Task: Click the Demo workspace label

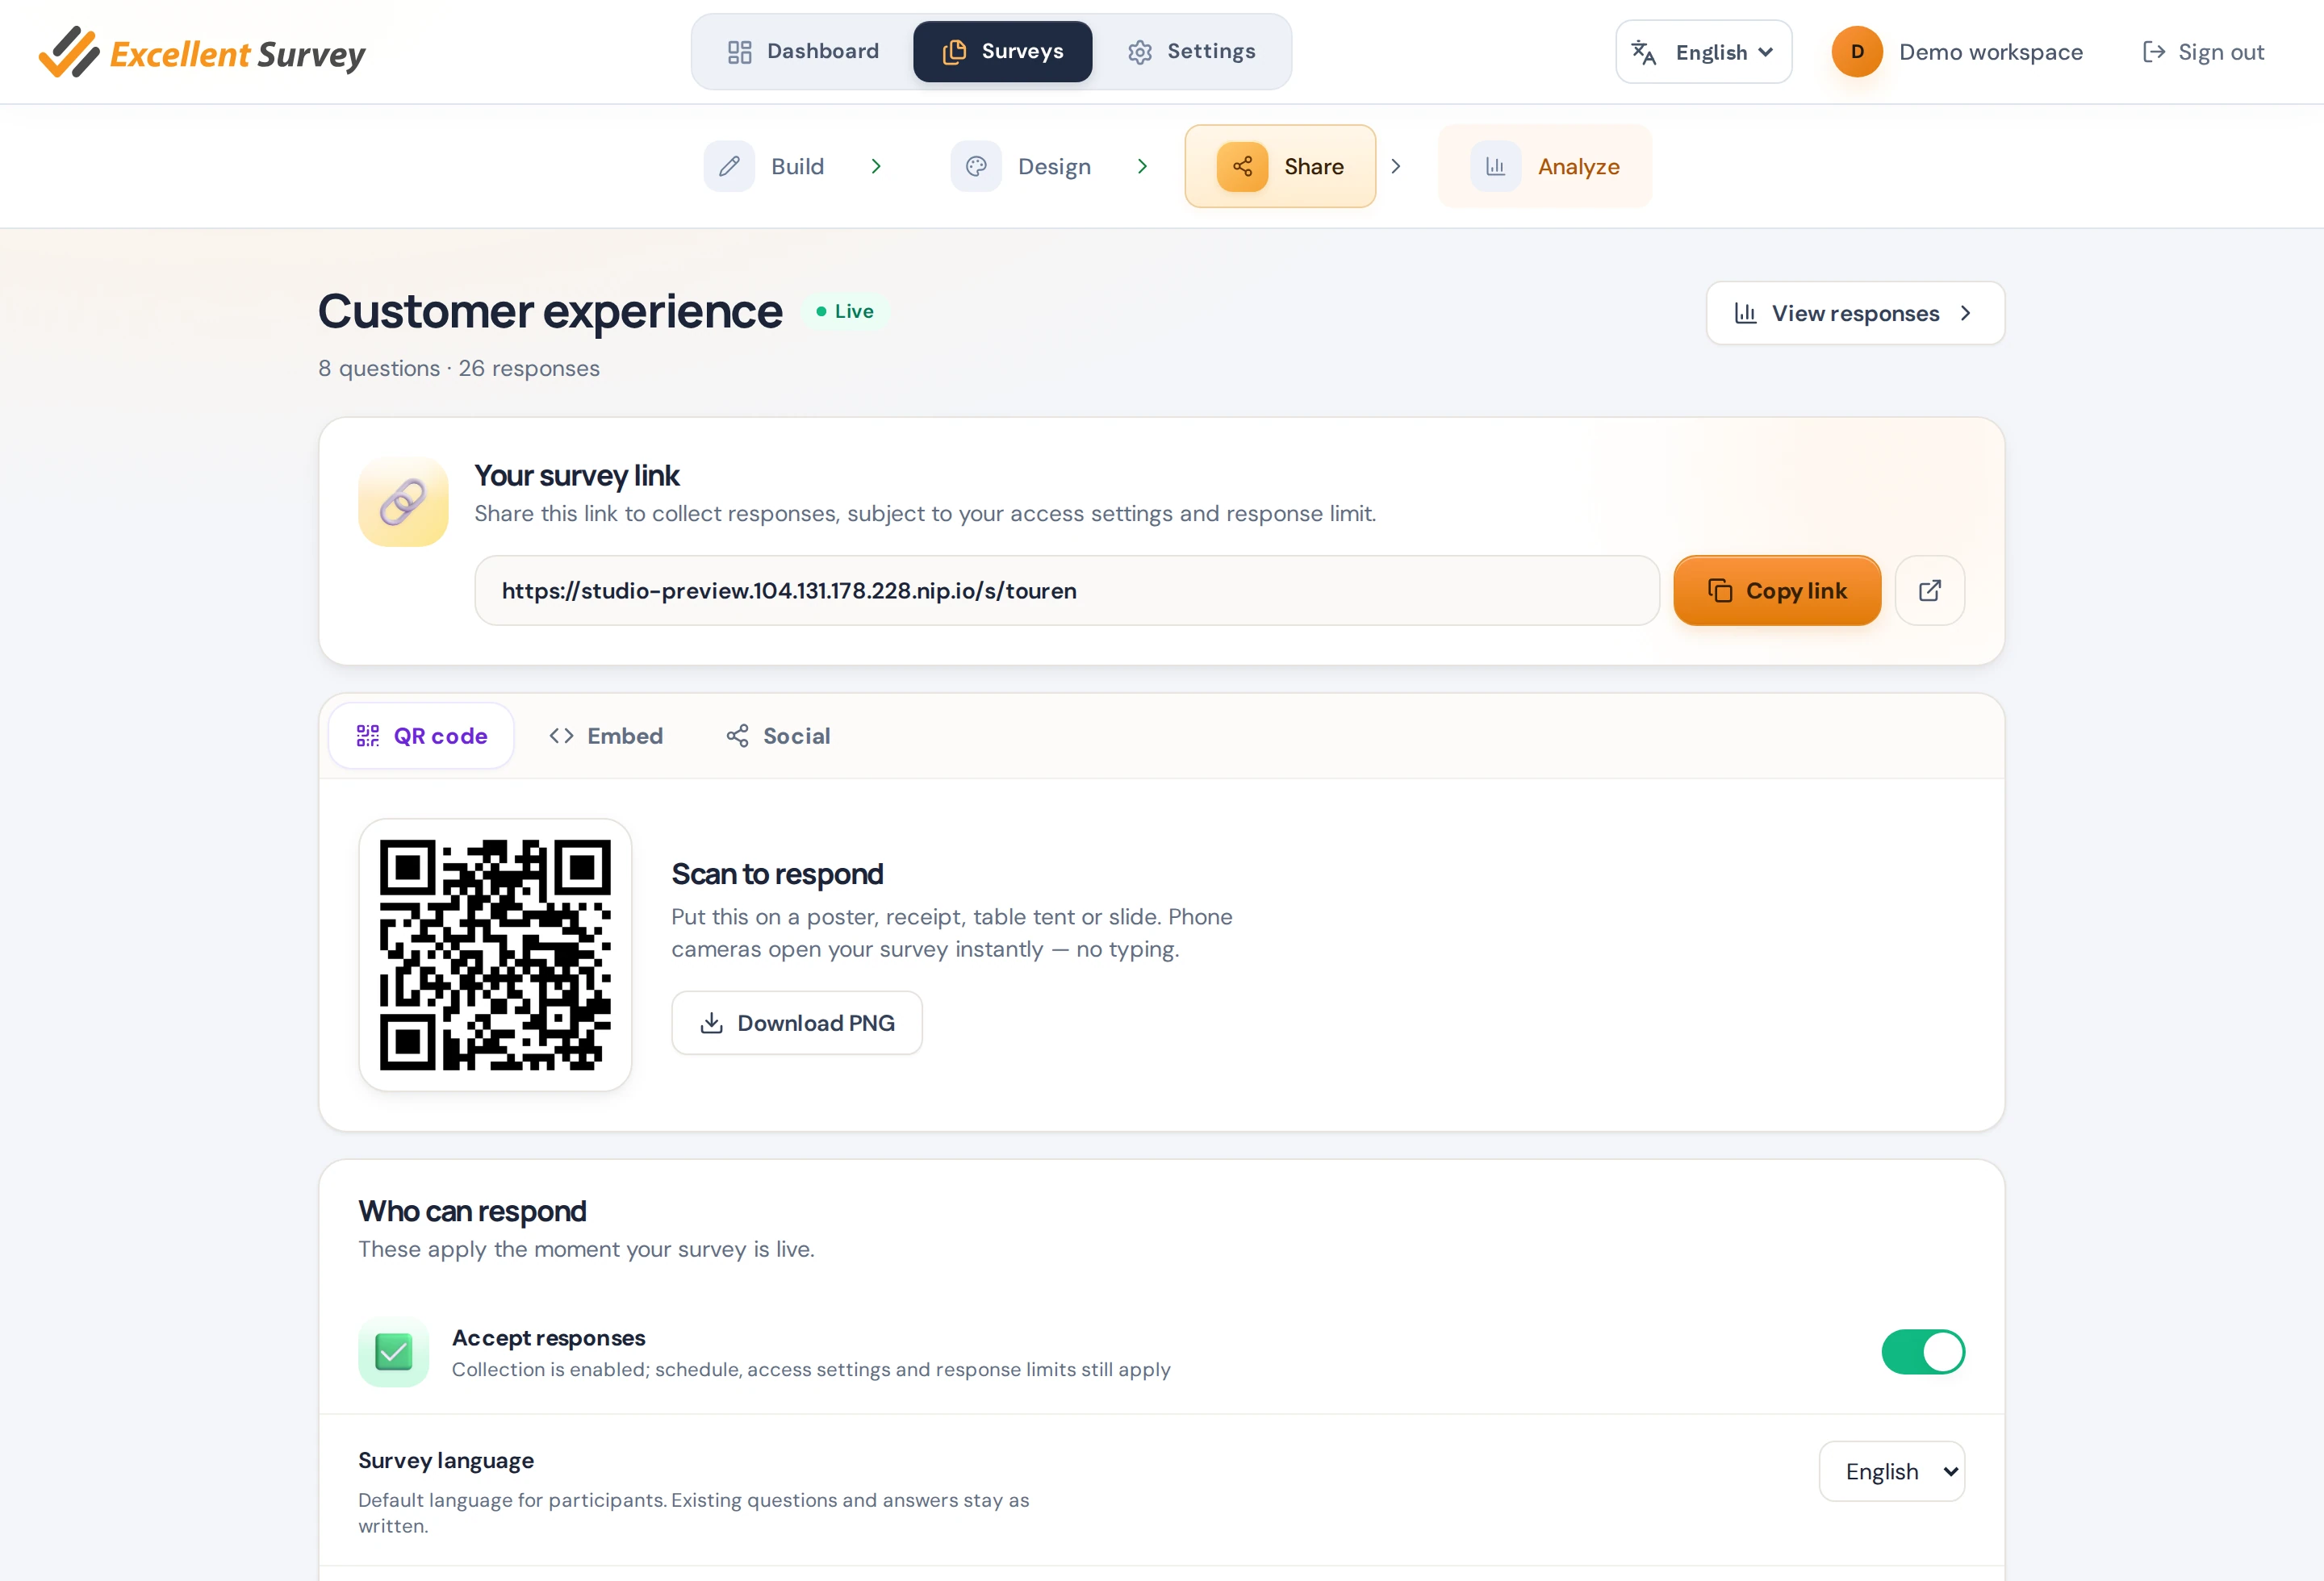Action: coord(1990,52)
